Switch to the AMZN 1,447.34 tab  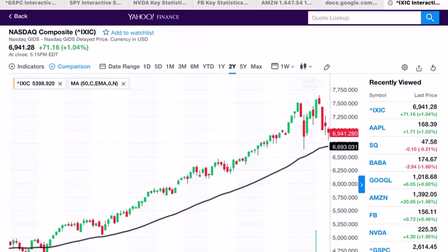click(286, 3)
